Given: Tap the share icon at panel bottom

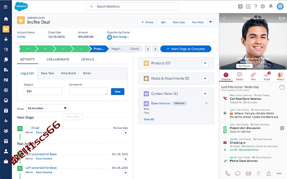Looking at the screenshot, I should tap(269, 173).
